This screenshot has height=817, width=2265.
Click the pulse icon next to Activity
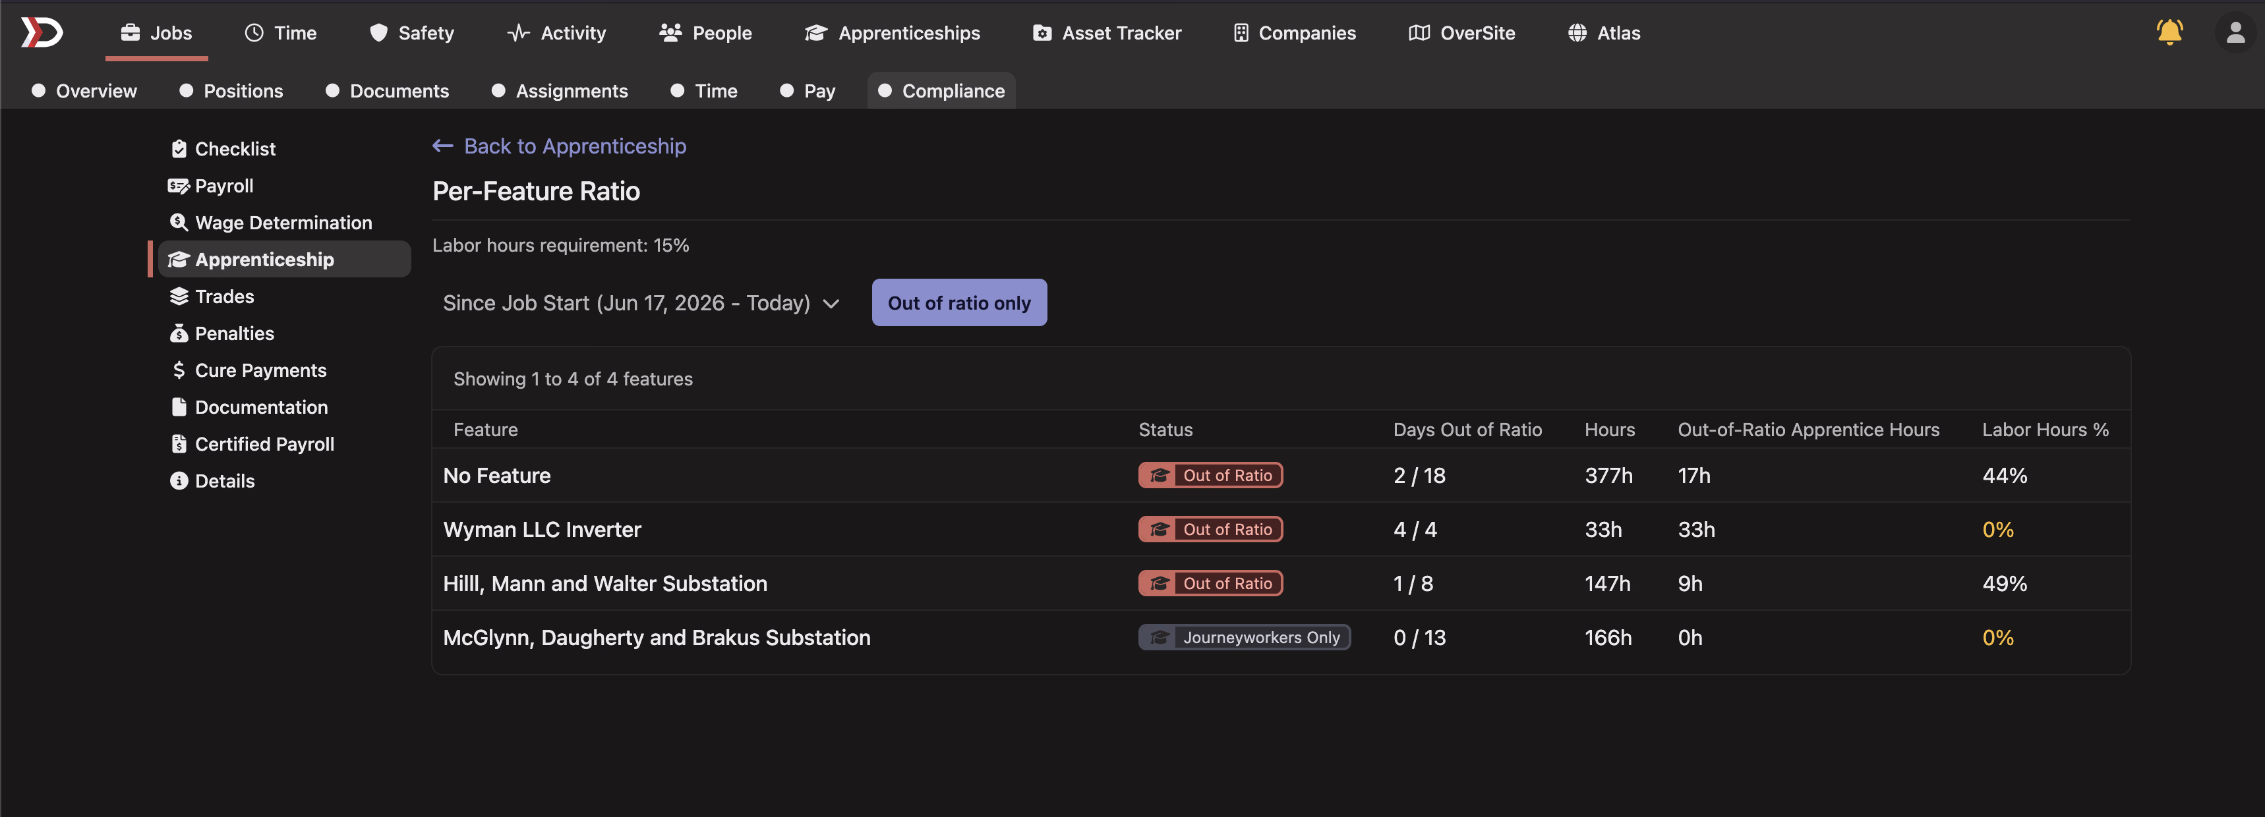pos(519,32)
